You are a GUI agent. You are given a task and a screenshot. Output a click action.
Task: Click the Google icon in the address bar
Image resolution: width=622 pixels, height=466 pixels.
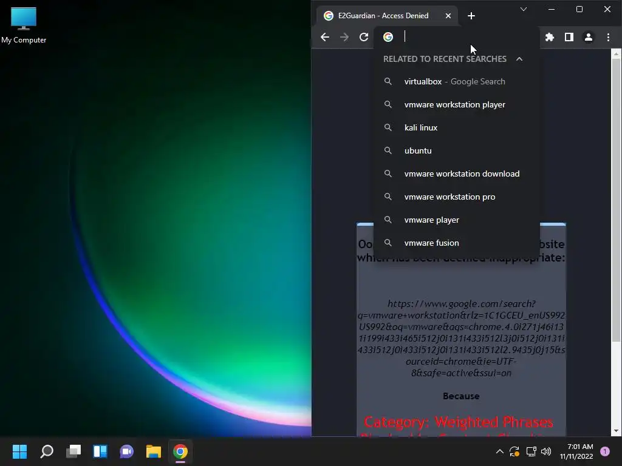(x=388, y=37)
